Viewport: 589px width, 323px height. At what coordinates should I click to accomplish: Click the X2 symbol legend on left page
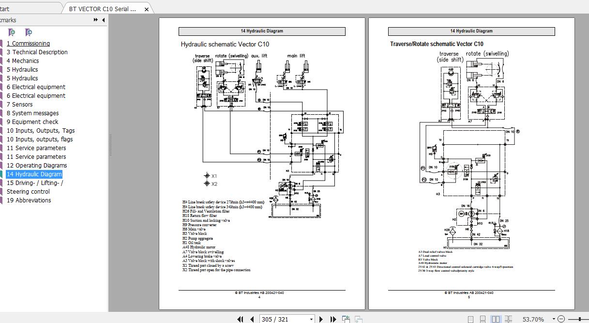[211, 184]
